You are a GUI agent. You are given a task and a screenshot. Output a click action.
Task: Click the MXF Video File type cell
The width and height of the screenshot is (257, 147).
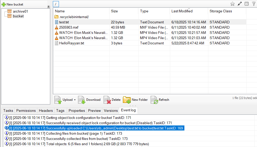pos(154,27)
